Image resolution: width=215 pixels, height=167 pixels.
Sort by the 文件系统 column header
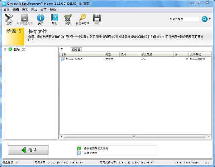pyautogui.click(x=200, y=54)
